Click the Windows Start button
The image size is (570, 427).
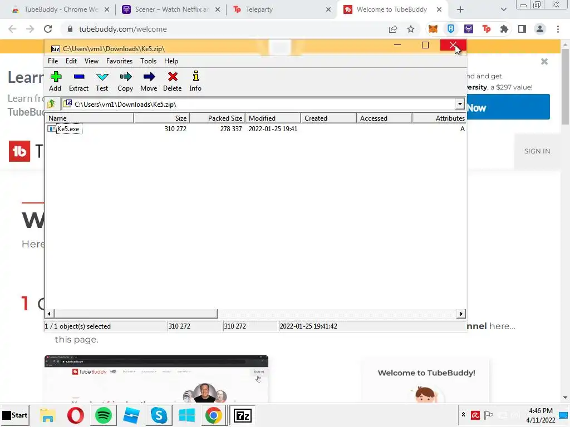pyautogui.click(x=15, y=415)
